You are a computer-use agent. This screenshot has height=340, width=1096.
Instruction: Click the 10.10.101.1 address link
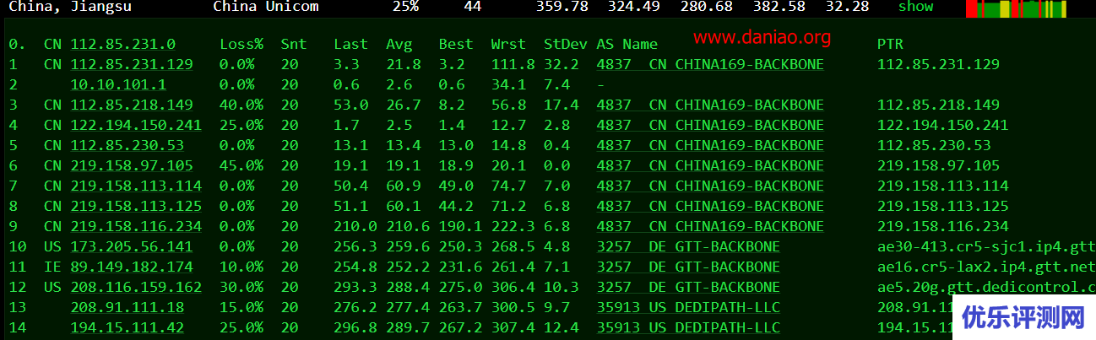(x=118, y=84)
